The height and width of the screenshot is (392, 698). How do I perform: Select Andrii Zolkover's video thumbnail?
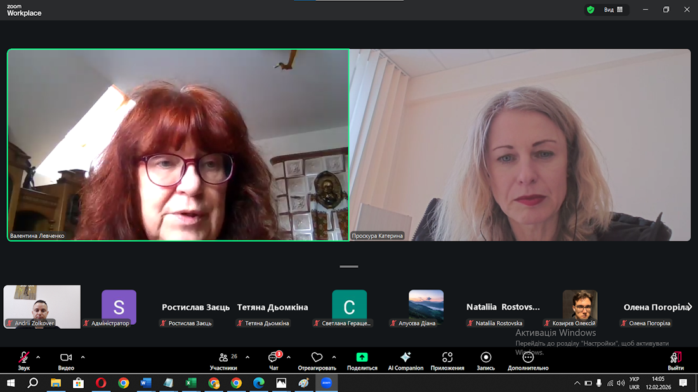(42, 307)
